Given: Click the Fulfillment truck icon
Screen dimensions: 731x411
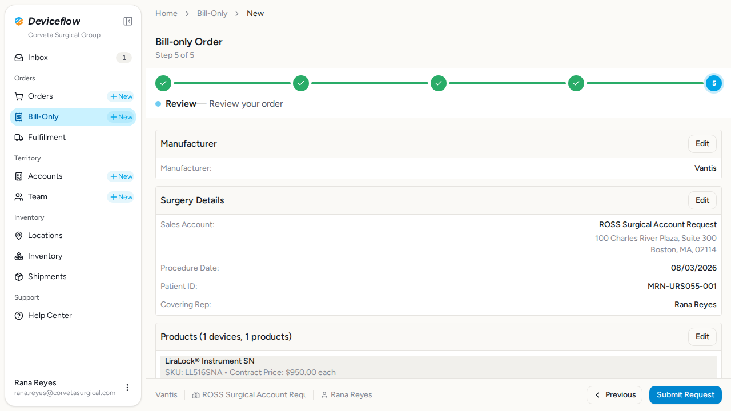Looking at the screenshot, I should 19,138.
